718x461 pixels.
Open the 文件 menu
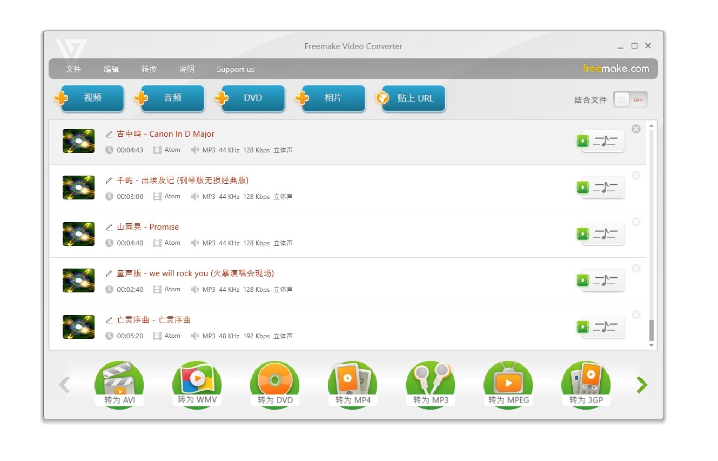coord(73,69)
